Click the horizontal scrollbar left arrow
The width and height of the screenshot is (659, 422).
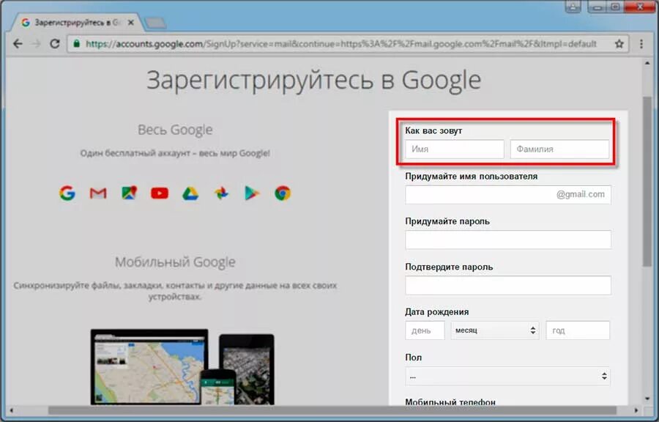click(x=11, y=410)
